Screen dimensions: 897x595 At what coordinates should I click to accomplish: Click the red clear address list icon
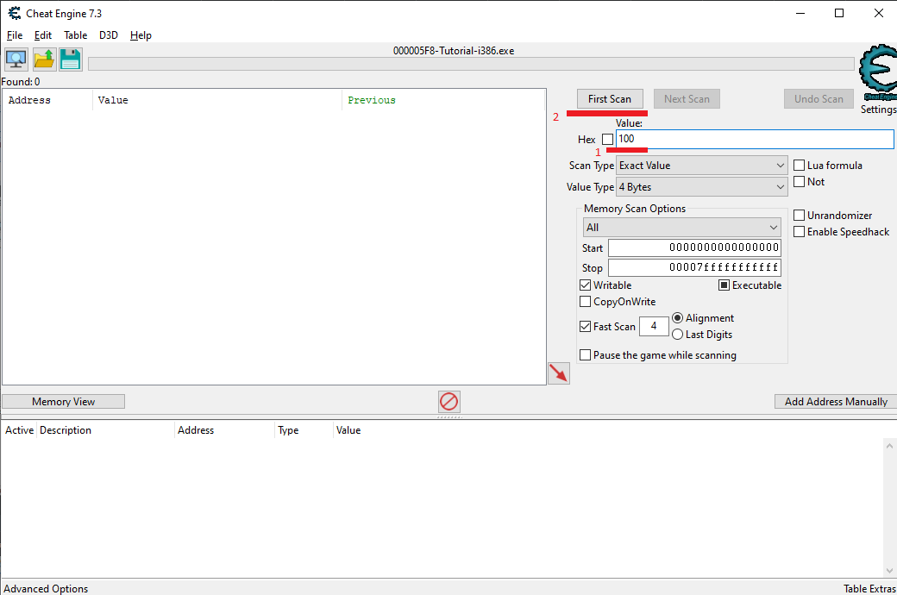(x=449, y=402)
